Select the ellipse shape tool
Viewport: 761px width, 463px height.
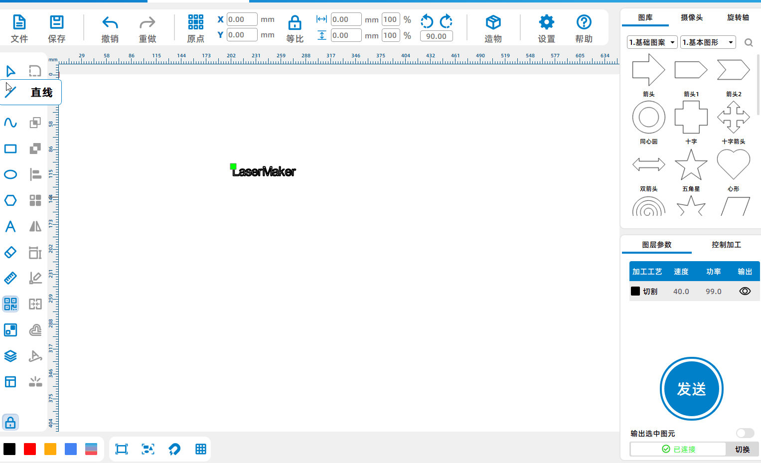coord(10,174)
